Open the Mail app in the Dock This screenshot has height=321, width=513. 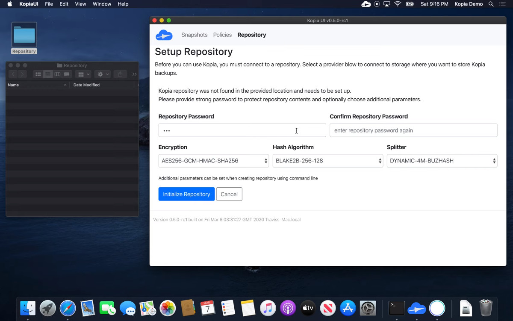[88, 308]
